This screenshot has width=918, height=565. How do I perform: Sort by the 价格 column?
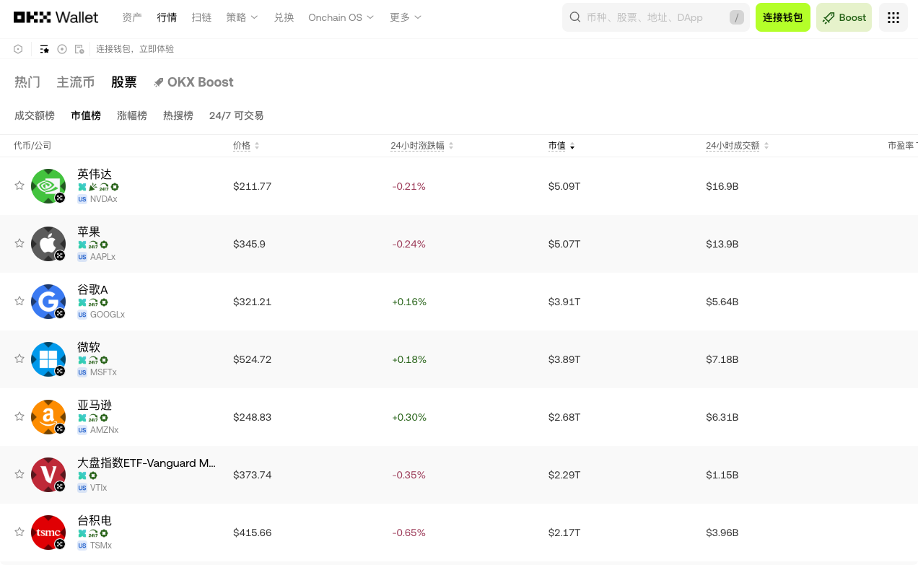coord(246,146)
